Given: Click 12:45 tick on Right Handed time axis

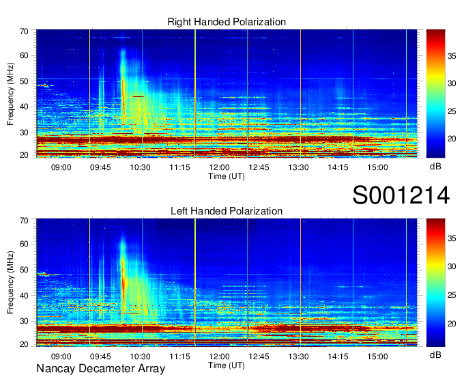Looking at the screenshot, I should point(259,167).
